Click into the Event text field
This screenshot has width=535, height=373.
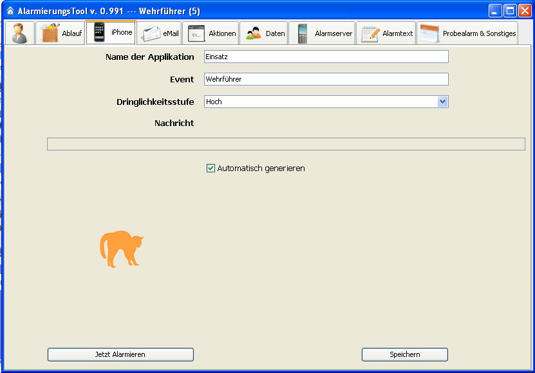326,79
